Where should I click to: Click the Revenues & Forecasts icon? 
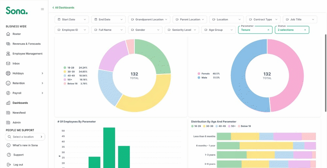click(8, 44)
